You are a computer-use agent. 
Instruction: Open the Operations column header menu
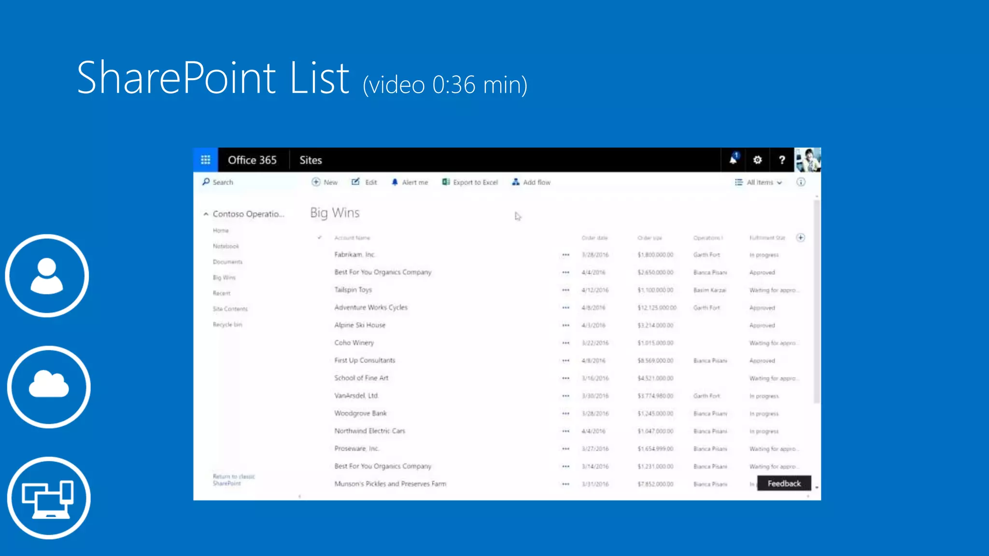(x=708, y=238)
